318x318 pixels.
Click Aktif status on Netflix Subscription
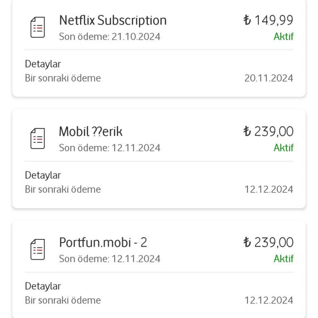pyautogui.click(x=283, y=36)
